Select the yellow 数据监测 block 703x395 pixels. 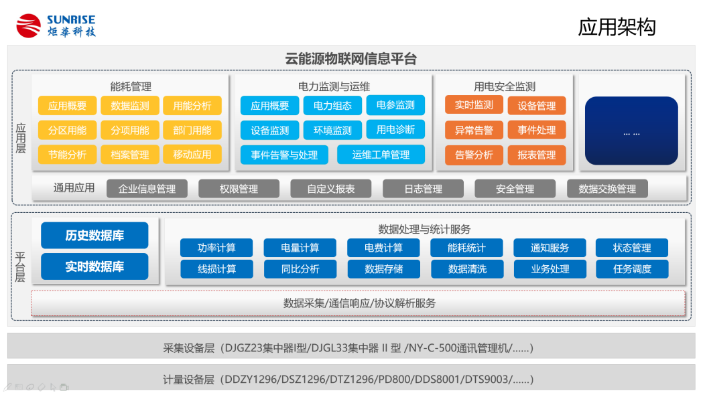(130, 106)
